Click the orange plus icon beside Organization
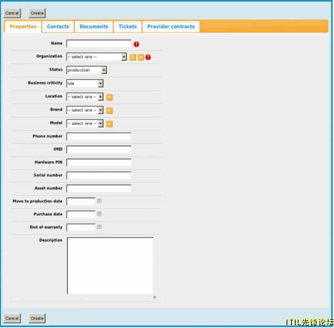334x328 pixels. coord(141,57)
